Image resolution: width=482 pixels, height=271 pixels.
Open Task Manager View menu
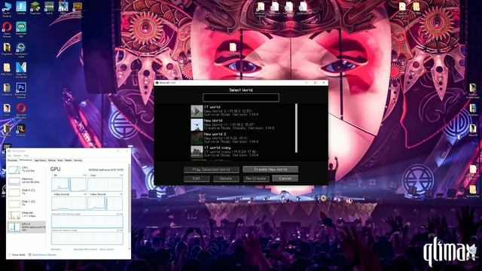tap(26, 156)
